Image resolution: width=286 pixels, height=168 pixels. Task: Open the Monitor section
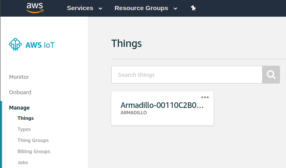tap(19, 77)
